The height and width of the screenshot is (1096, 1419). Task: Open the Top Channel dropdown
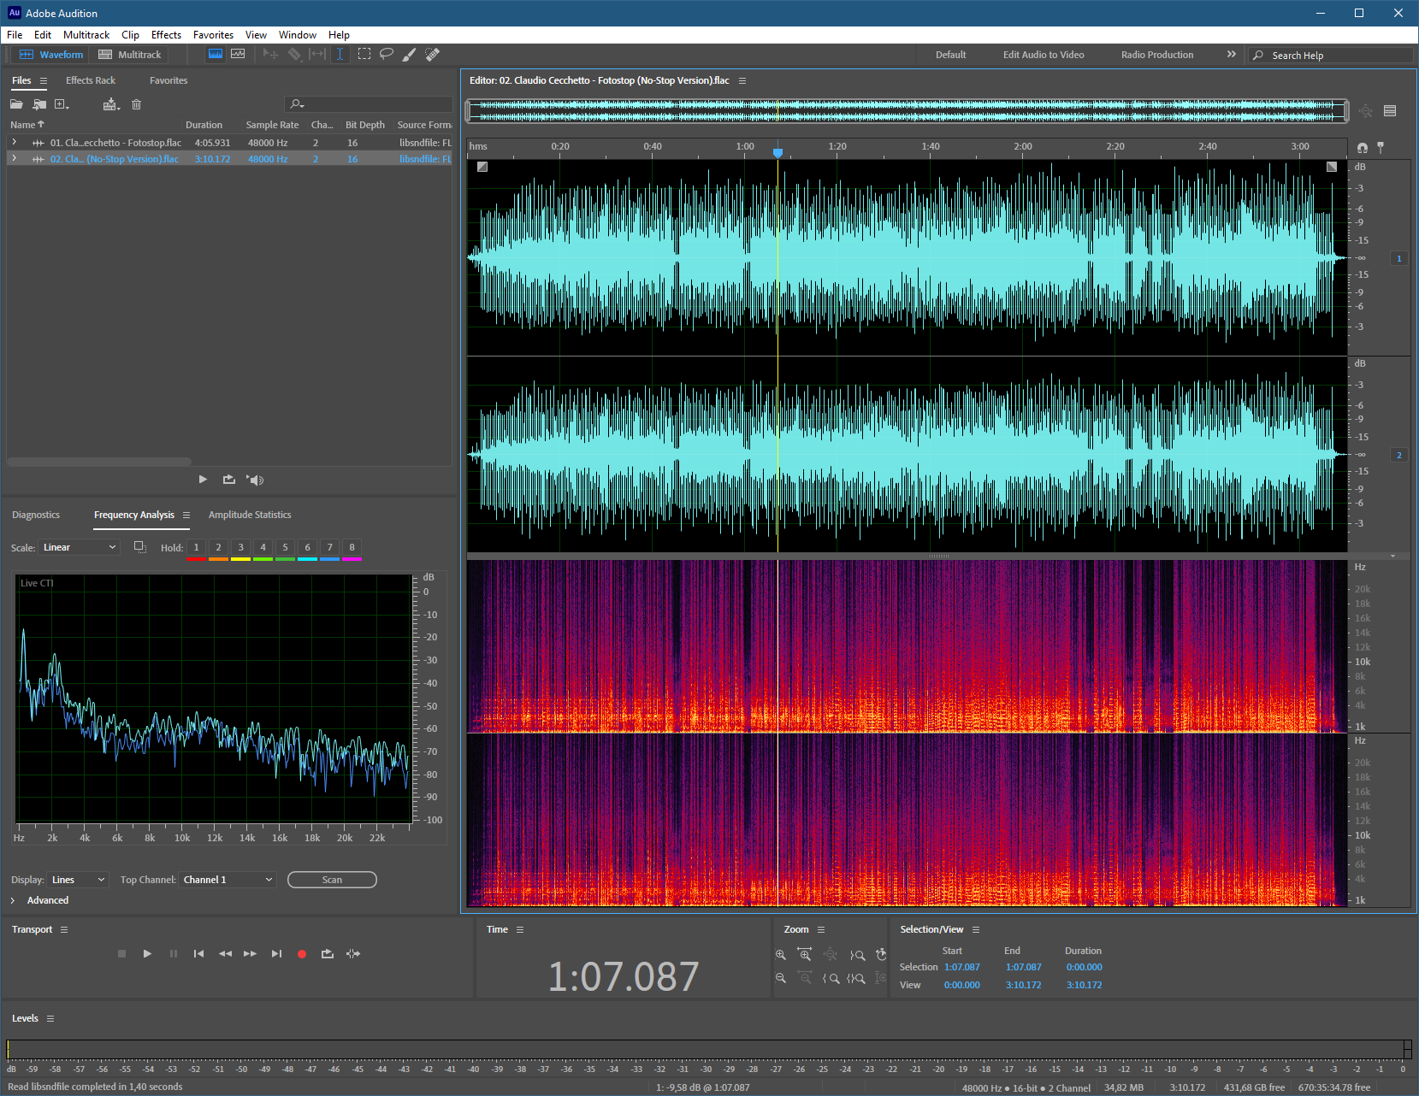(x=228, y=880)
